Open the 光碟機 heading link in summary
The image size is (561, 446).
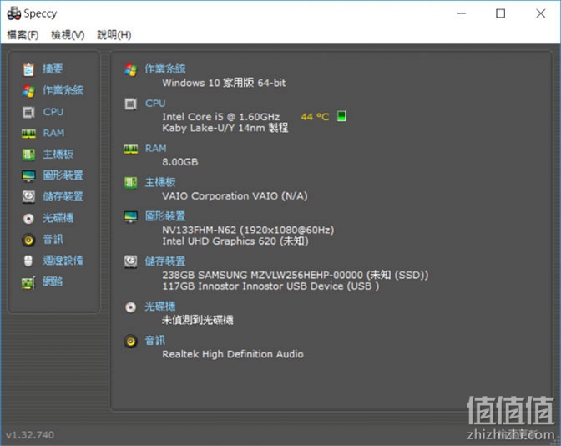pyautogui.click(x=160, y=307)
